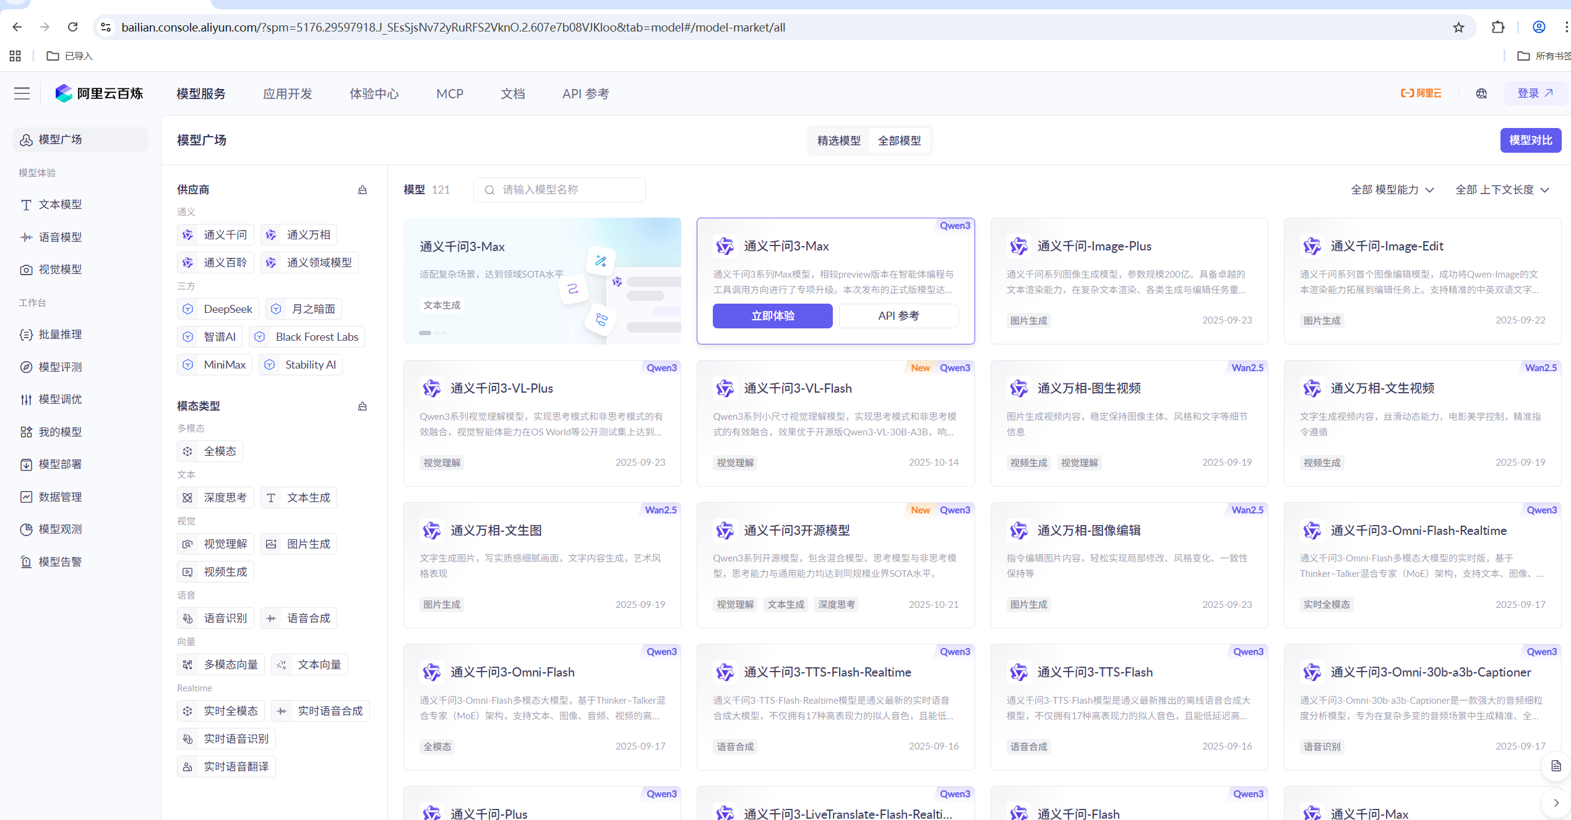Image resolution: width=1571 pixels, height=820 pixels.
Task: Open 批量推理 in the sidebar
Action: coord(60,335)
